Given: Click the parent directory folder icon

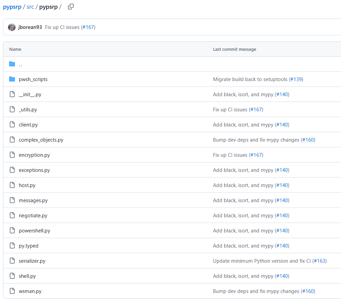Looking at the screenshot, I should click(12, 64).
